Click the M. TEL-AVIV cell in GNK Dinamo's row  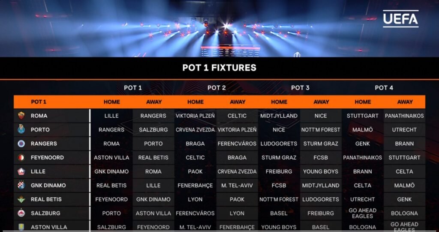(x=237, y=185)
